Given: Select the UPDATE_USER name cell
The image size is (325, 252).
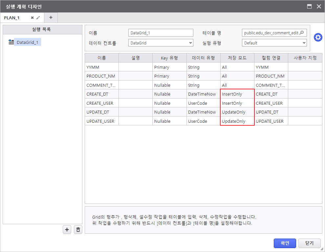Looking at the screenshot, I should tap(102, 121).
